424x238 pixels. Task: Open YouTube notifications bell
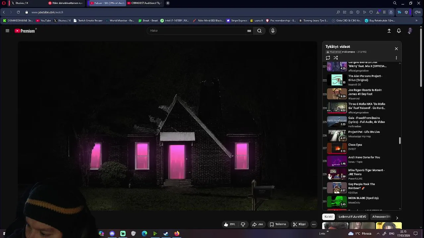tap(399, 31)
